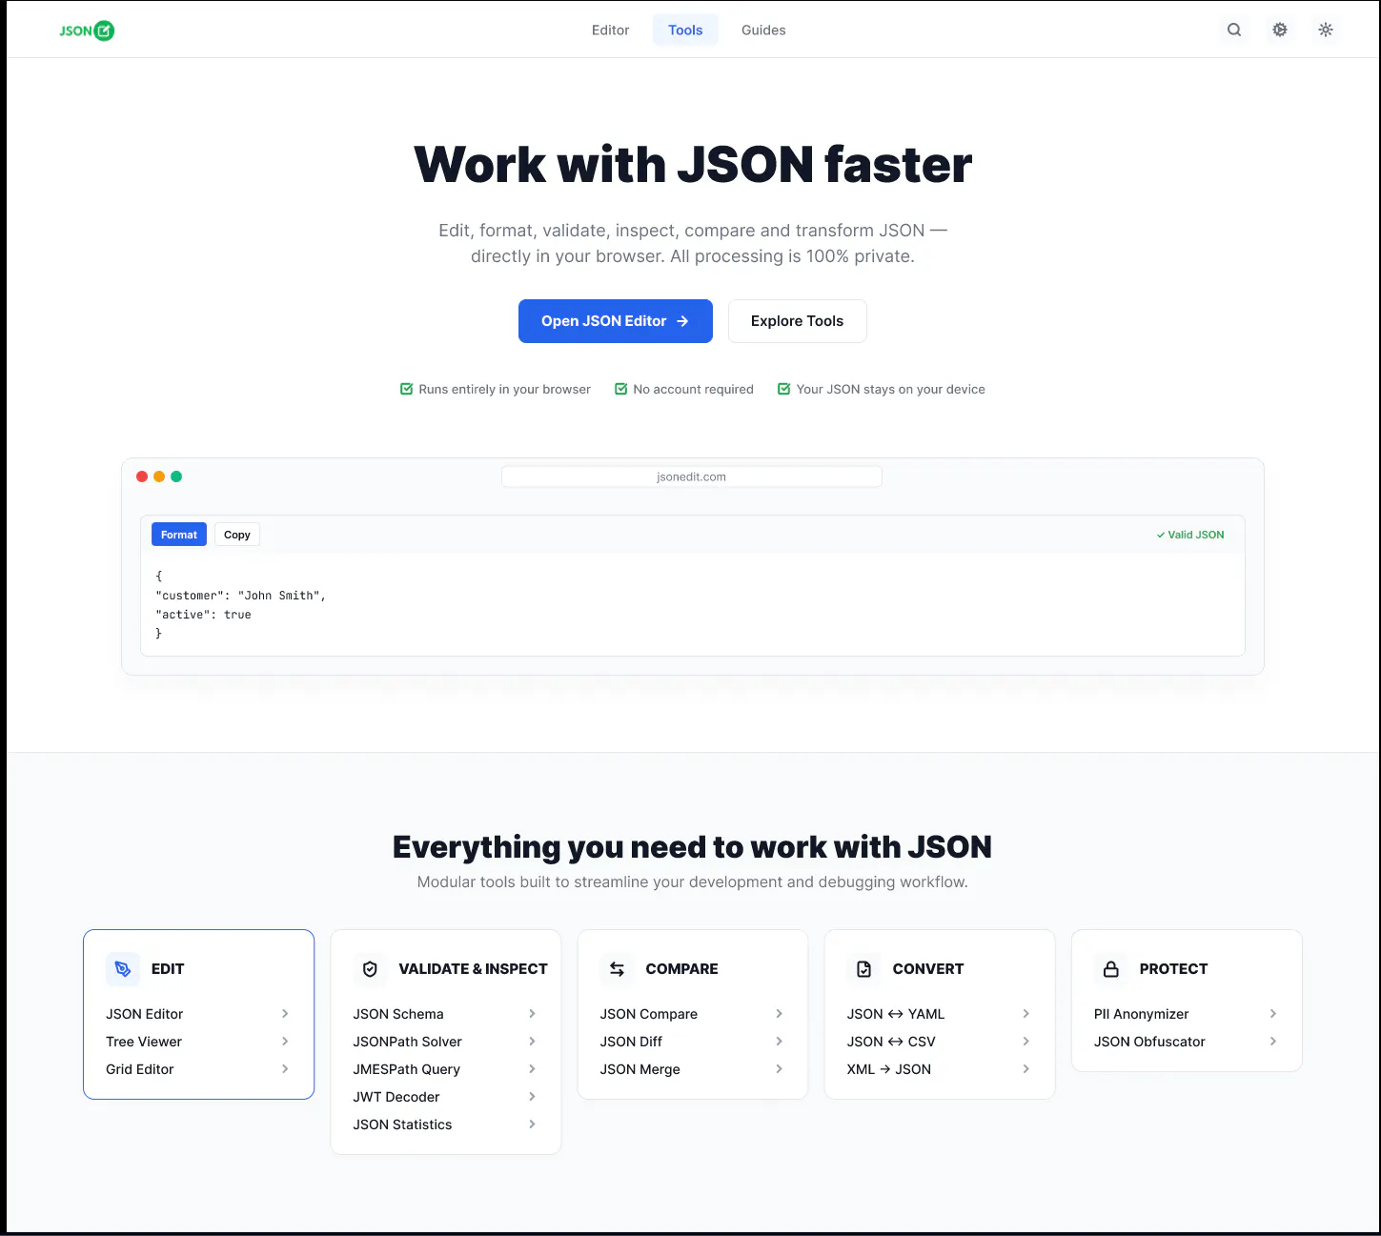Go to the Editor nav tab
1381x1236 pixels.
click(610, 30)
